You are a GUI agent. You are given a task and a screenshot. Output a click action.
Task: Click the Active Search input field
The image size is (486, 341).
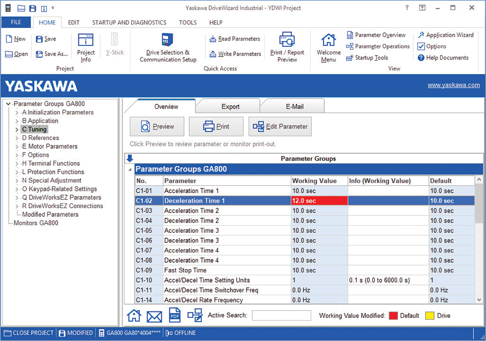point(281,315)
